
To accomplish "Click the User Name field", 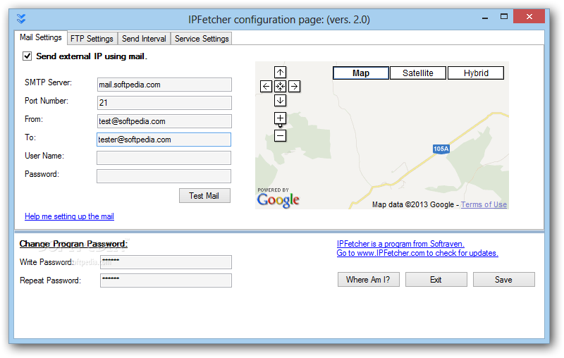I will 164,158.
